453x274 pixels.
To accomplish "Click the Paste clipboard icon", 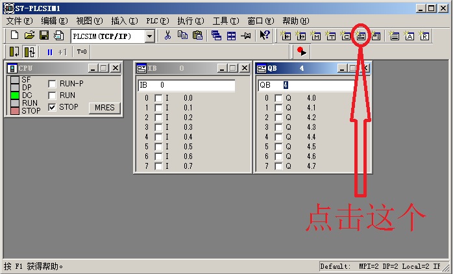I will (x=197, y=36).
